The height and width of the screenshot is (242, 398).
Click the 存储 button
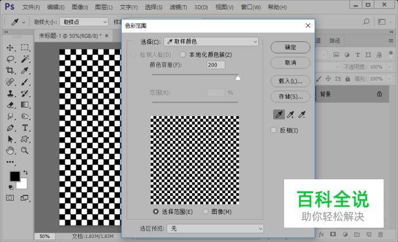290,97
